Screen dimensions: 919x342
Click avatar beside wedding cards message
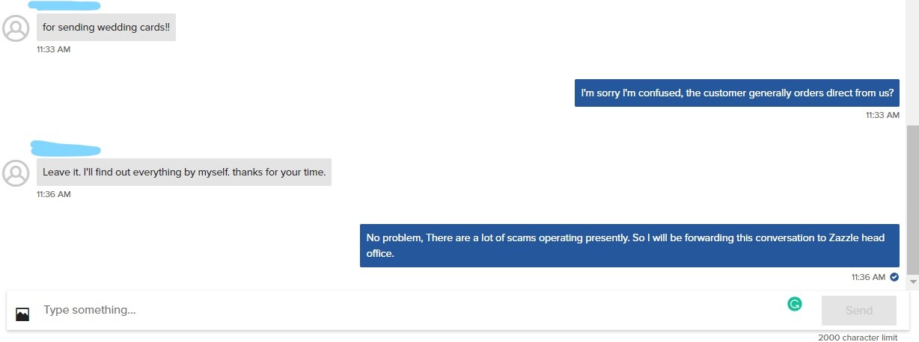click(x=16, y=28)
